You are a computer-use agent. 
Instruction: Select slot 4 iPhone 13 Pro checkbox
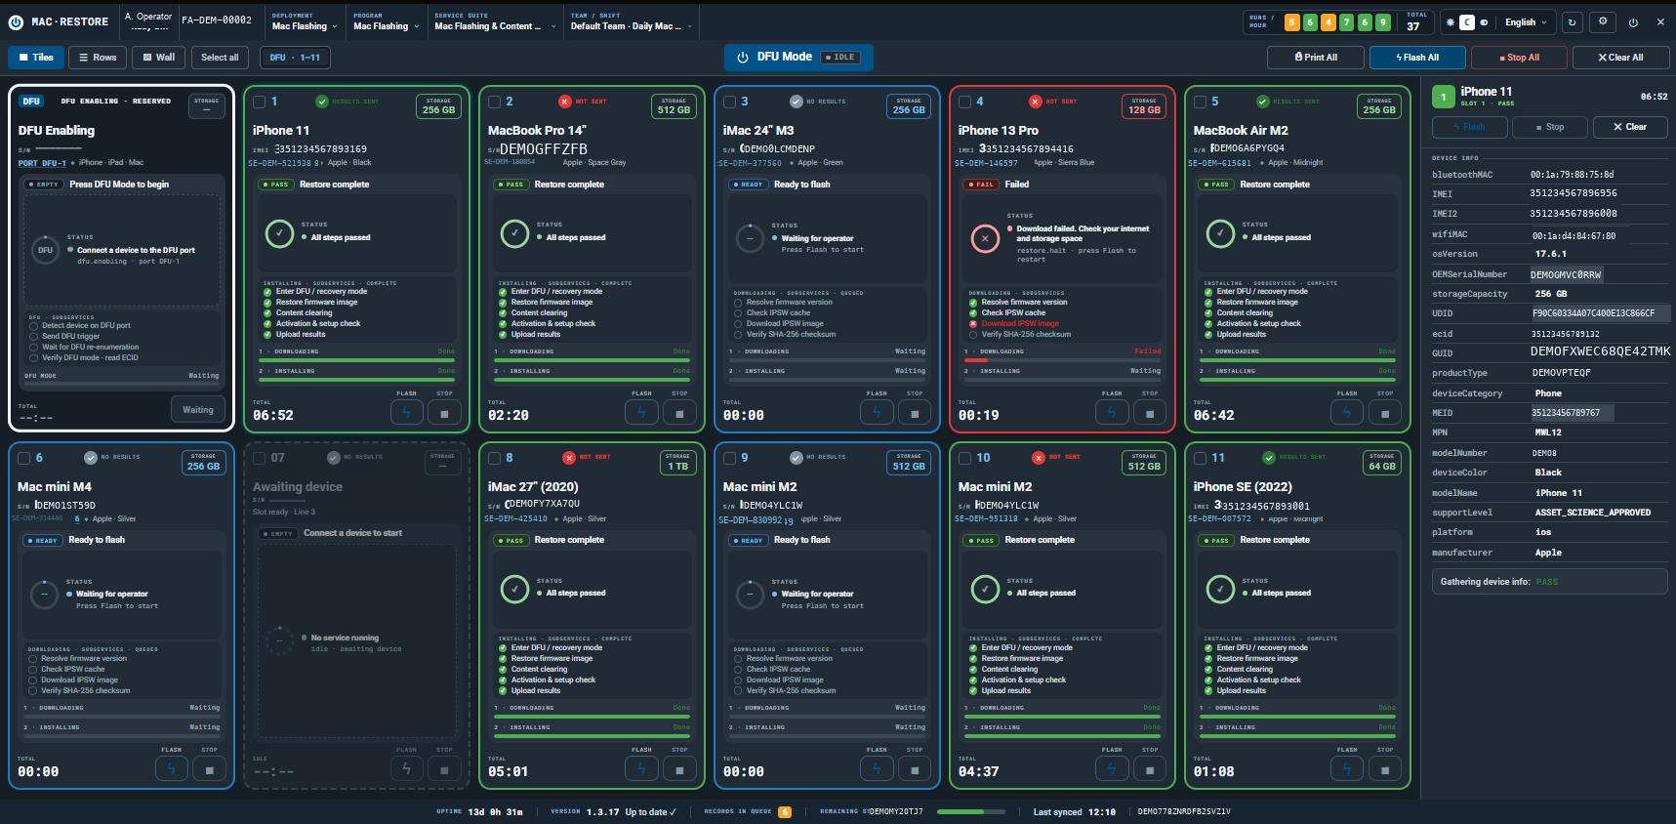tap(965, 102)
